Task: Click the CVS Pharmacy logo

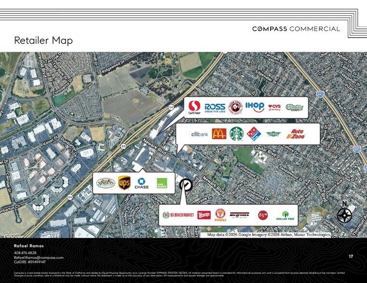Action: (x=274, y=107)
